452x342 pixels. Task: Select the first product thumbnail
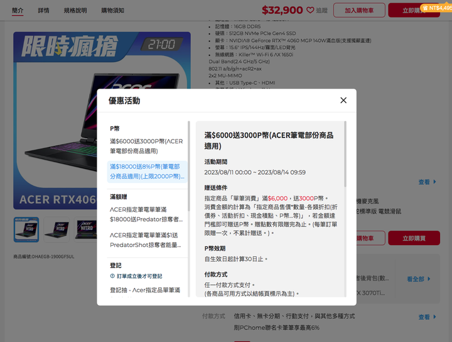[x=26, y=229]
